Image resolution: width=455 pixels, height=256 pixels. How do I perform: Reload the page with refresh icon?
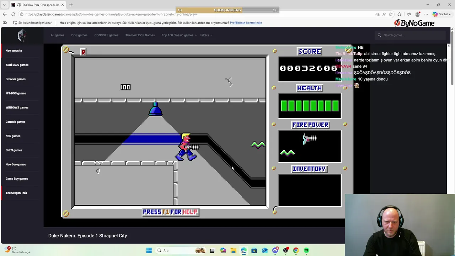point(13,14)
